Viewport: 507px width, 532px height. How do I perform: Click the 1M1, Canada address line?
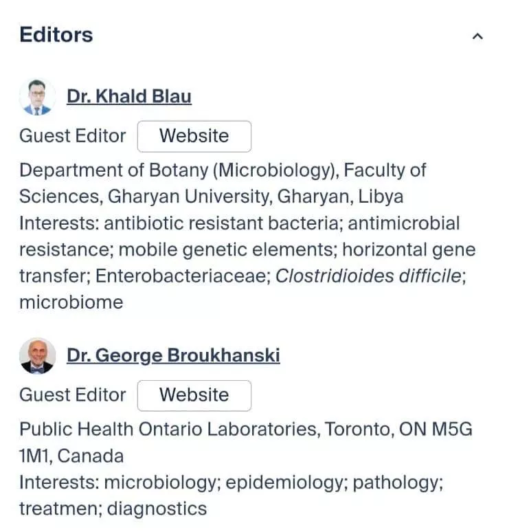click(71, 456)
